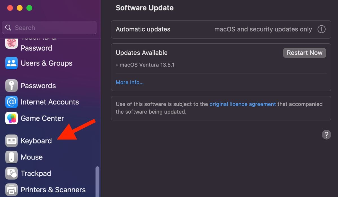Open the Game Center icon
Viewport: 338px width, 197px height.
point(12,118)
